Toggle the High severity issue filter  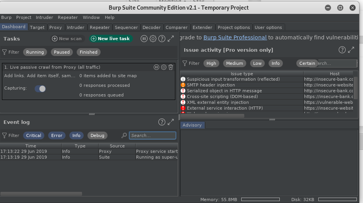[211, 63]
